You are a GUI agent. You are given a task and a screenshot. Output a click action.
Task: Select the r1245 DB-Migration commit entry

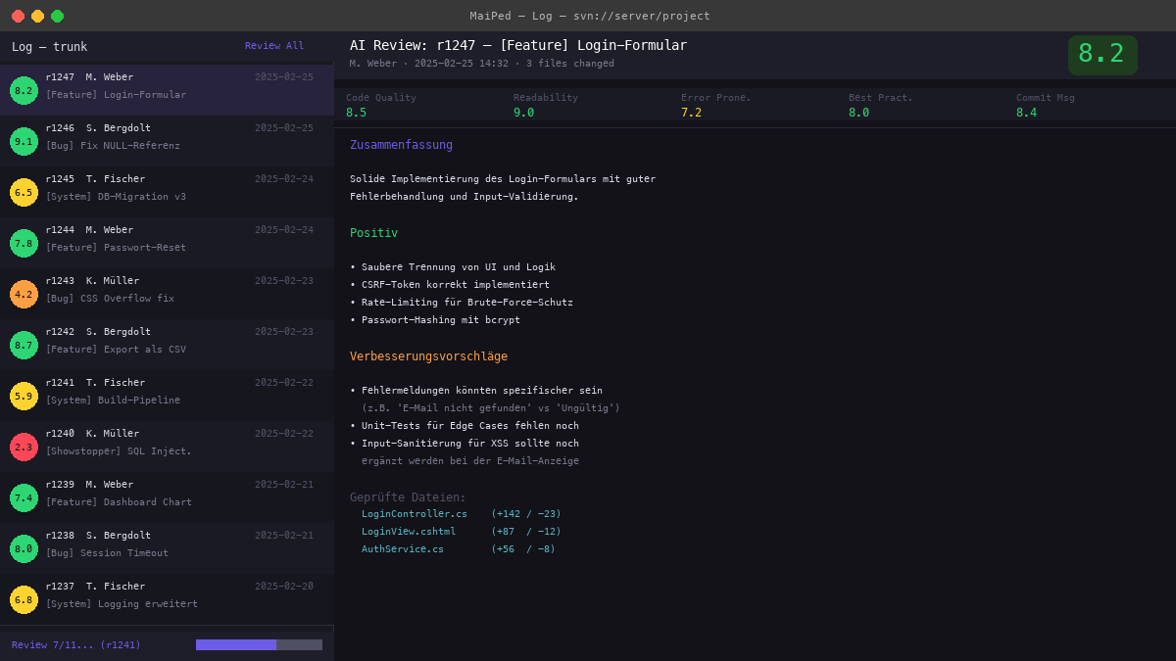pos(167,188)
